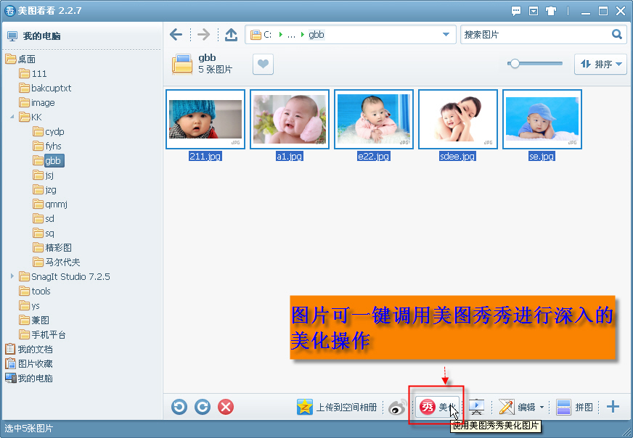Select folder sd in tree

(x=44, y=219)
